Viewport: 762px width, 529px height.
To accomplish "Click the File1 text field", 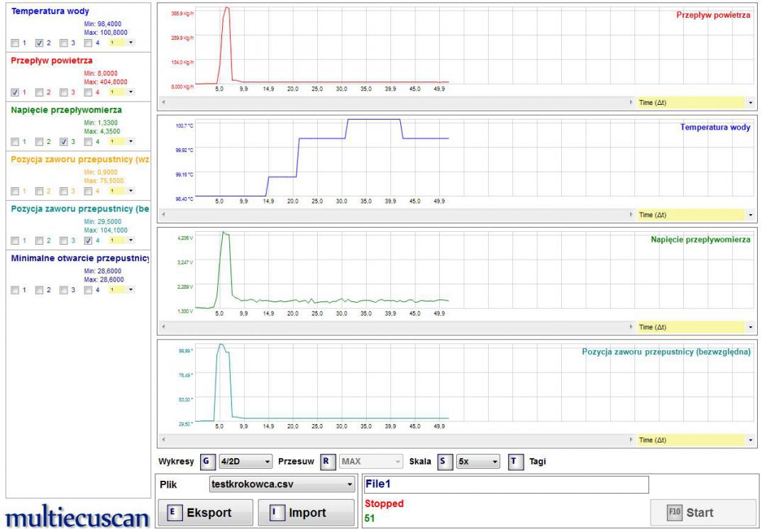I will (x=506, y=484).
